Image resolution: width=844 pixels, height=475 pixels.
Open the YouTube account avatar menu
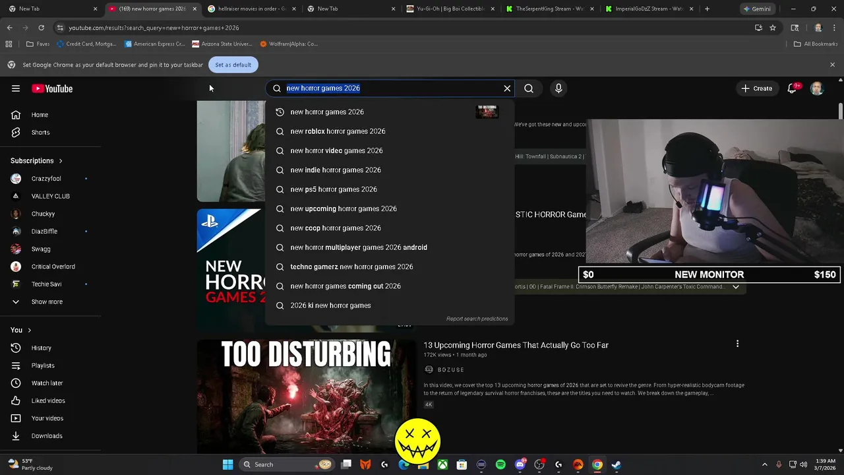[x=817, y=88]
